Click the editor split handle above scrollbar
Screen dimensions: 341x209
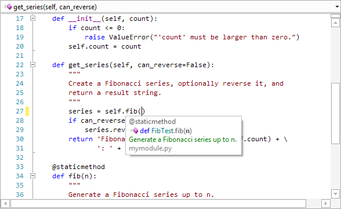(x=335, y=16)
